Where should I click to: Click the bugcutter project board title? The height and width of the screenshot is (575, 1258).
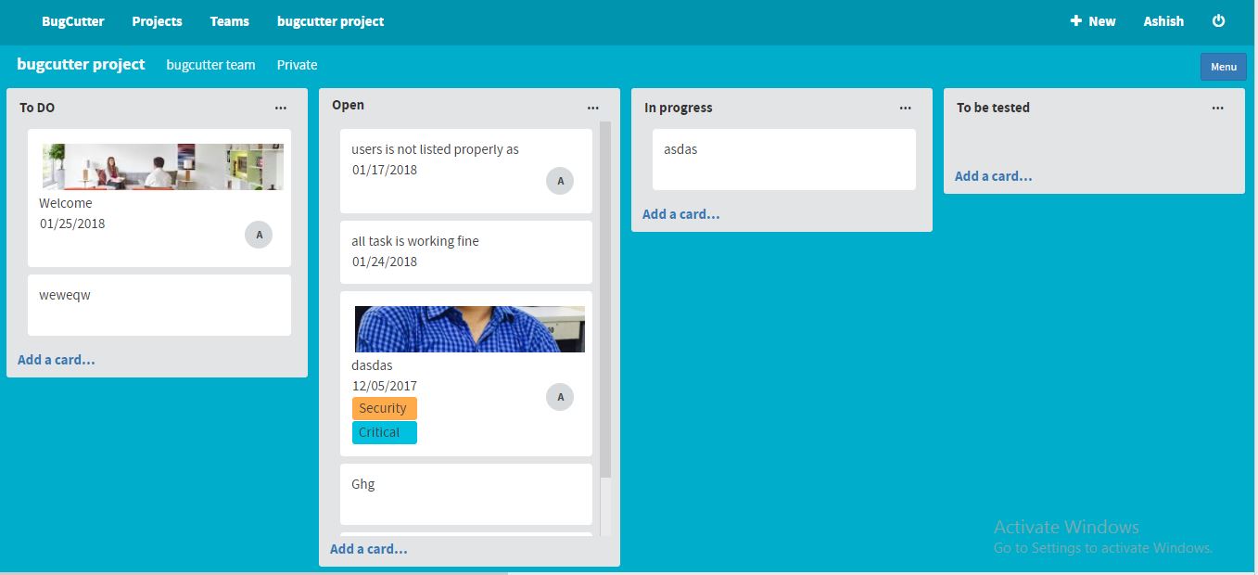[81, 64]
